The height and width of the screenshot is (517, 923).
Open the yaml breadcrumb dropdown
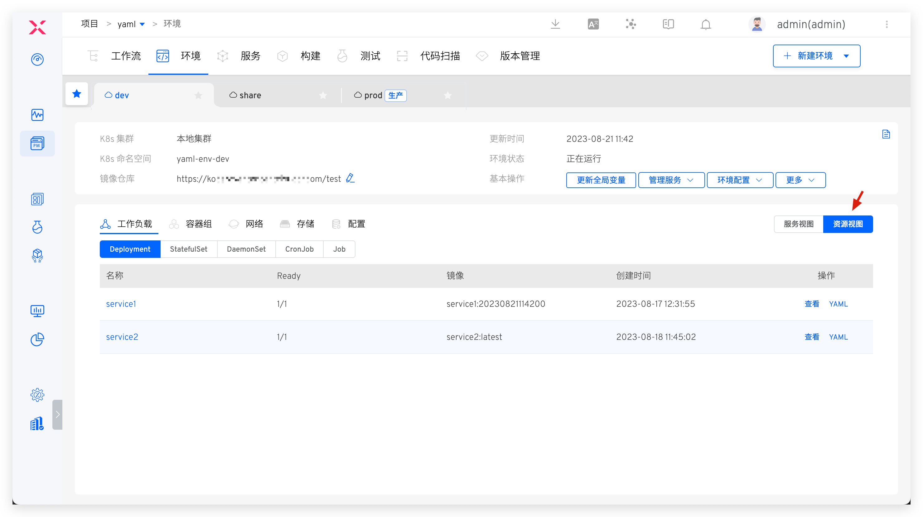[x=142, y=24]
